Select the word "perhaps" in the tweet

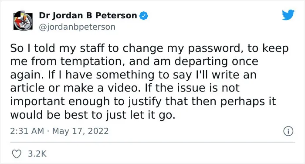243,102
